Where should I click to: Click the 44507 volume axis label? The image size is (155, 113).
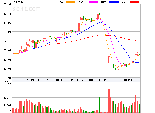(x=7, y=105)
